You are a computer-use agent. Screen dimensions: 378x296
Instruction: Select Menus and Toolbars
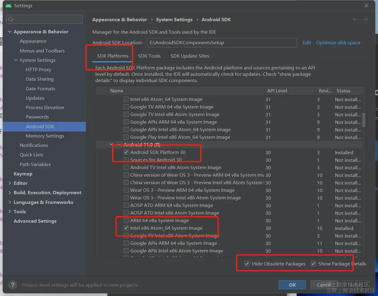pos(42,51)
